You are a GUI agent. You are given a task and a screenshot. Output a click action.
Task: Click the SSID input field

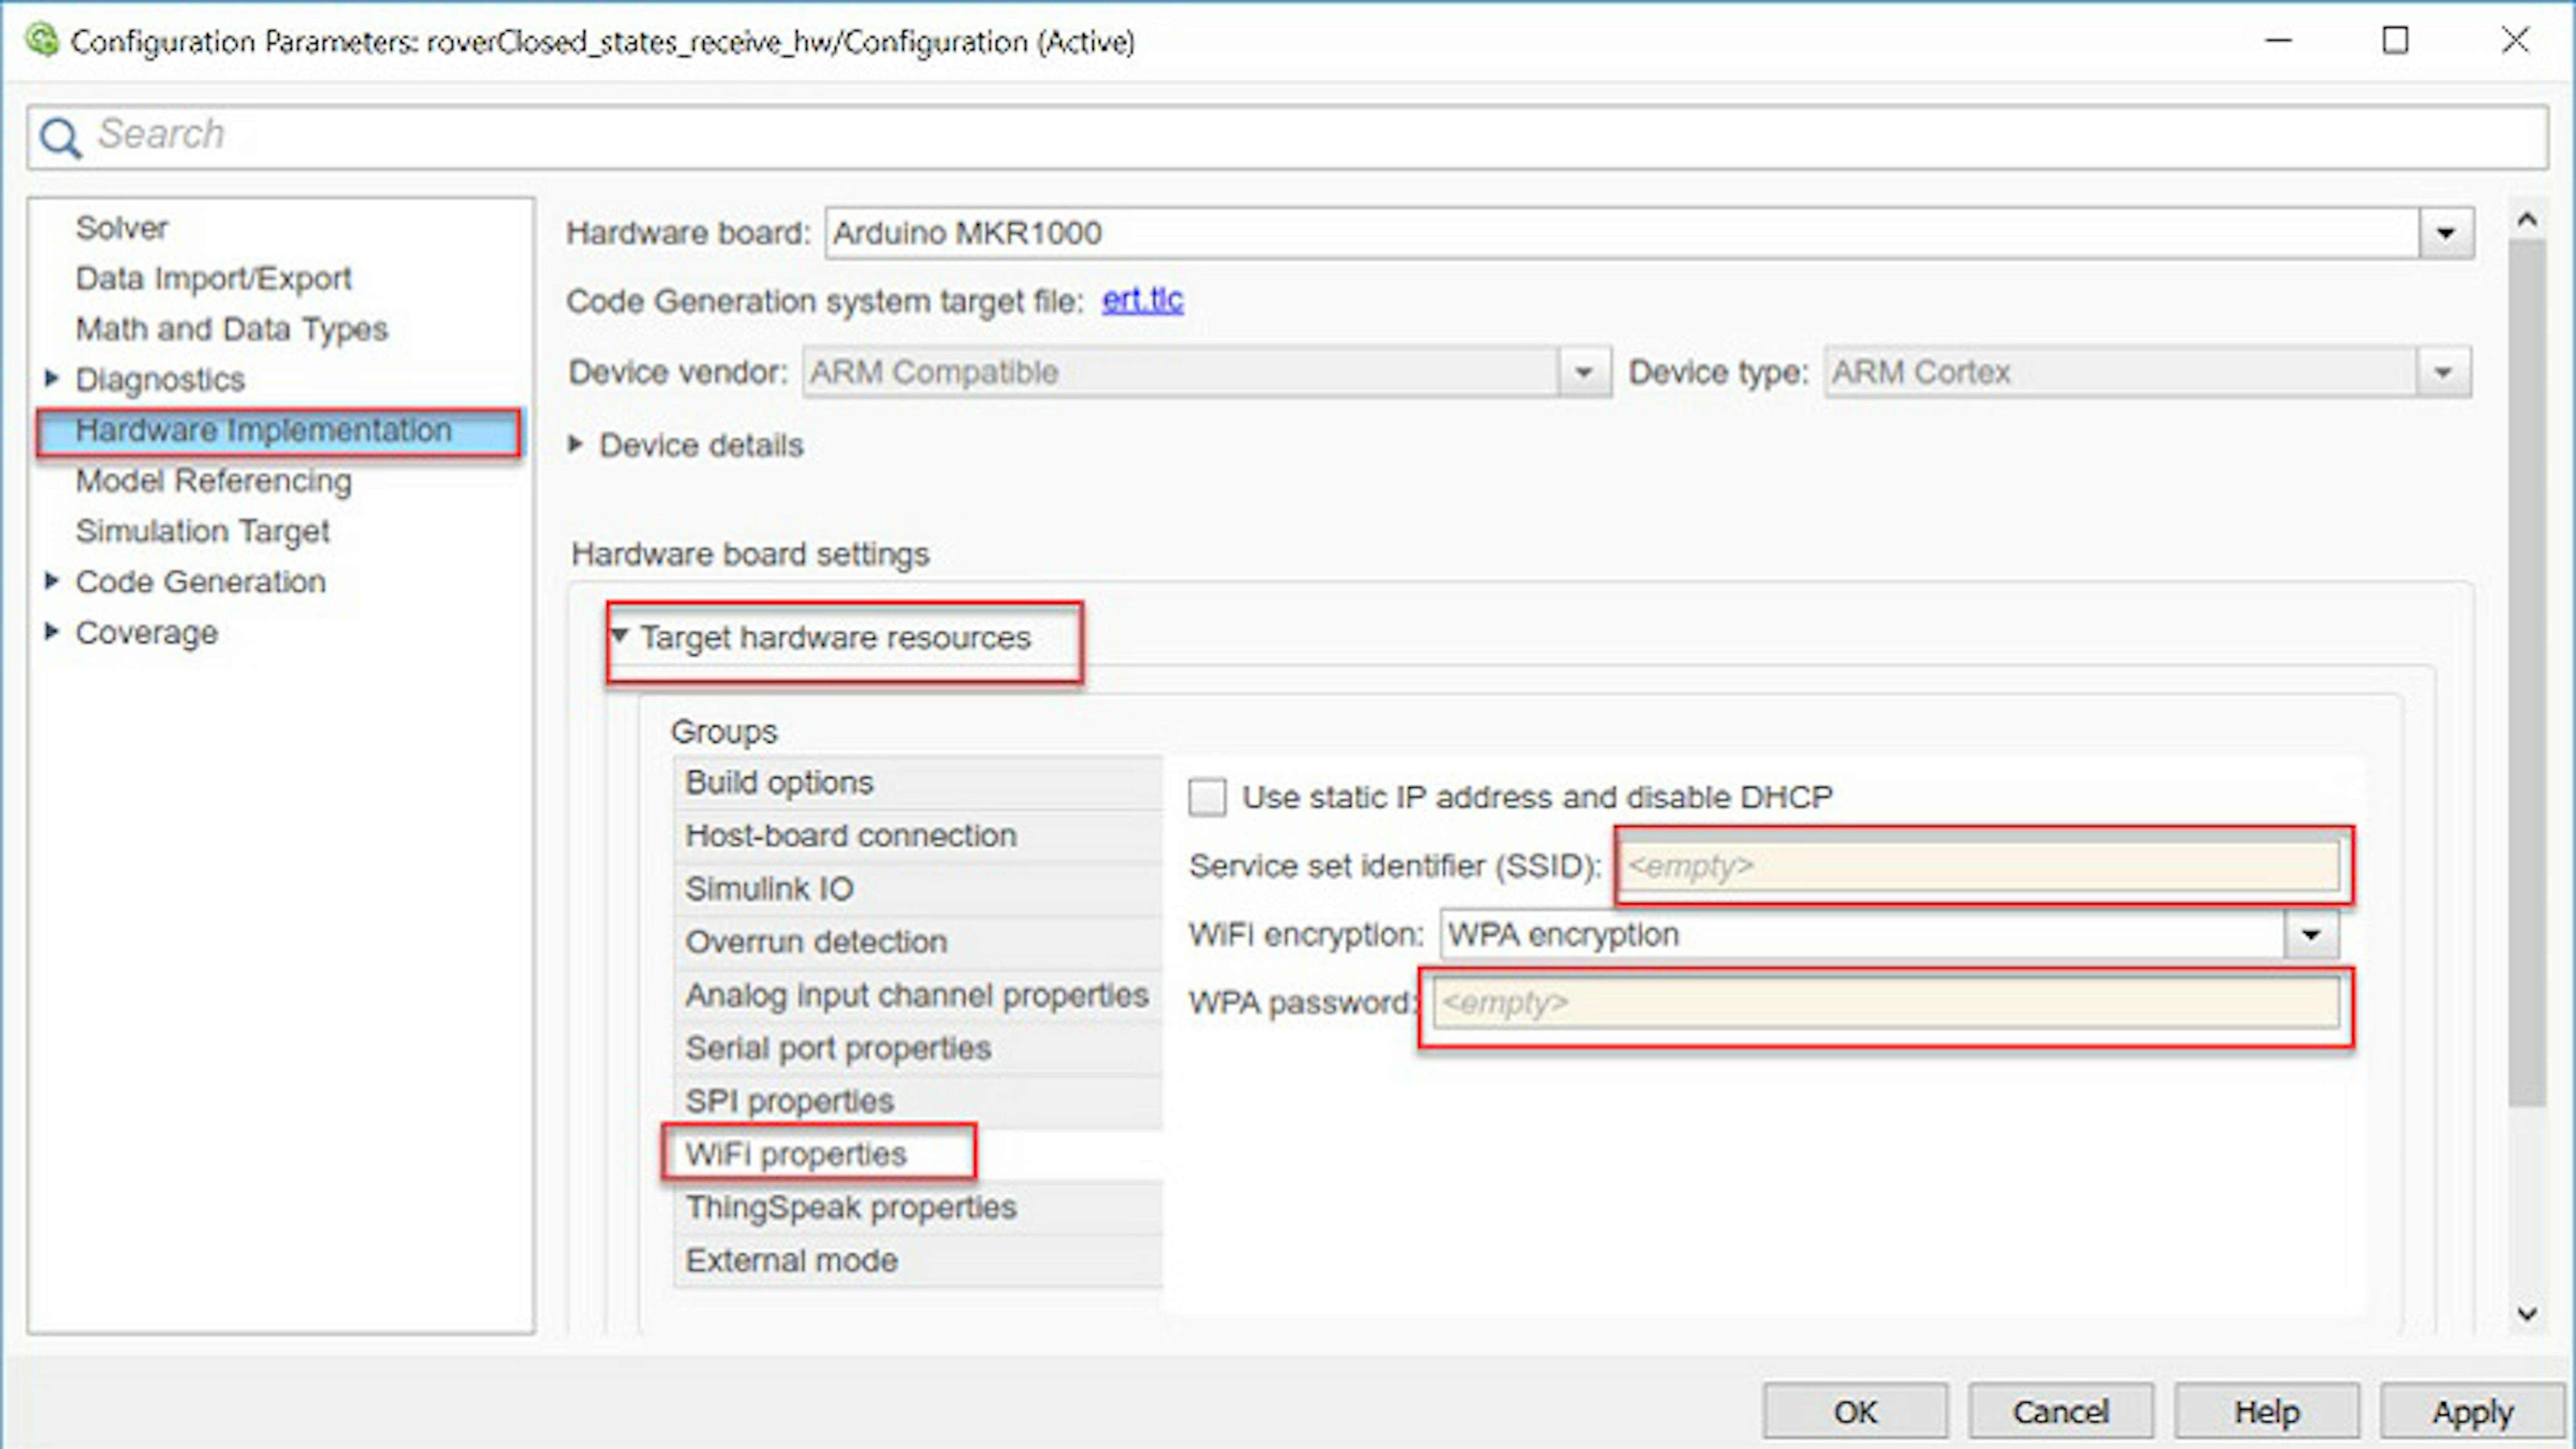pos(1981,866)
